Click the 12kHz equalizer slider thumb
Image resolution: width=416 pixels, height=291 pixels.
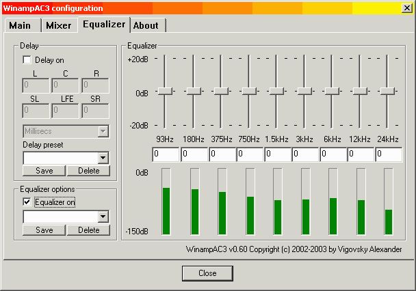(360, 91)
